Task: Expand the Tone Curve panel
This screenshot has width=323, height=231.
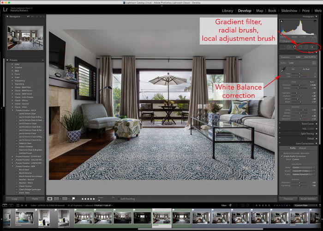Action: pyautogui.click(x=307, y=124)
